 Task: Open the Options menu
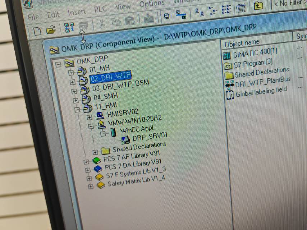(x=152, y=3)
